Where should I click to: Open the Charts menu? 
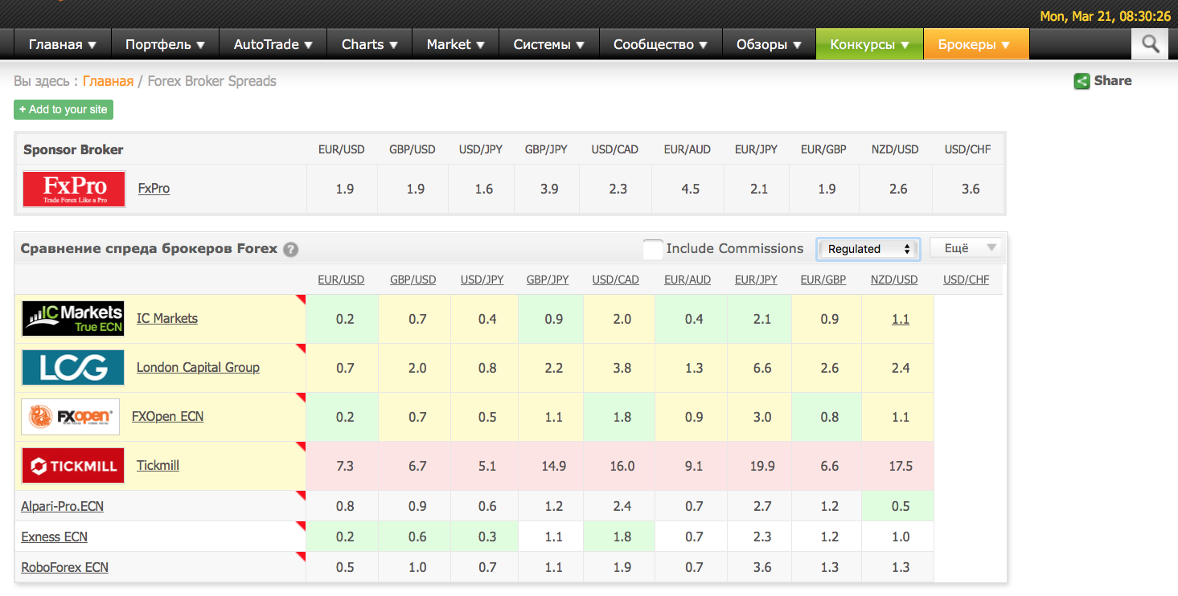click(x=370, y=44)
